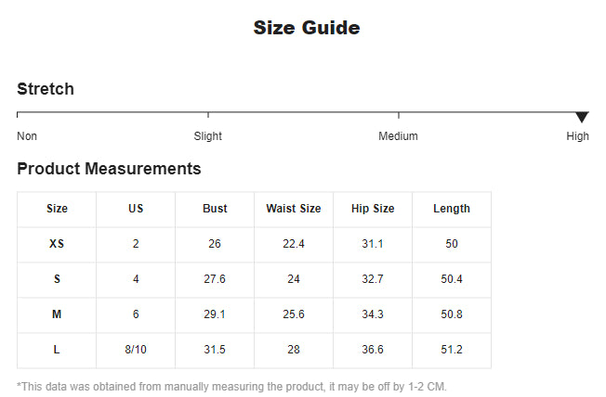
Task: Click the measurement disclaimer footnote text
Action: click(x=232, y=386)
